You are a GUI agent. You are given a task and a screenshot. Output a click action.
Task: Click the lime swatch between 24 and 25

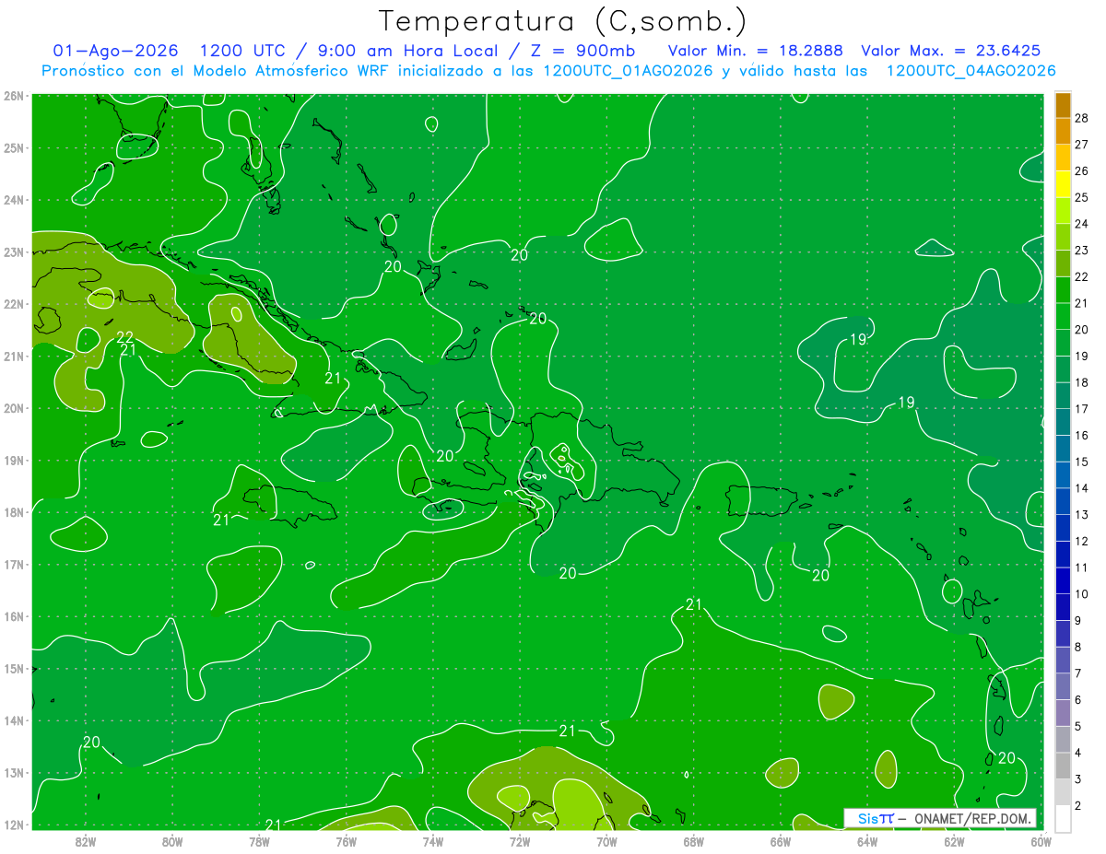(x=1063, y=211)
